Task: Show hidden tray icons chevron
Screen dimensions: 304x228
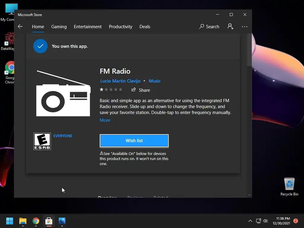Action: coord(250,221)
